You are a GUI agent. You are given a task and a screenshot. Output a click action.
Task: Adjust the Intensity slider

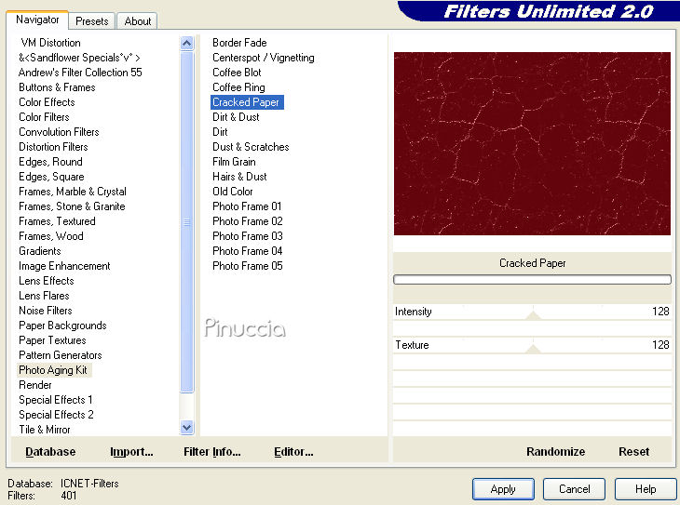(x=533, y=314)
